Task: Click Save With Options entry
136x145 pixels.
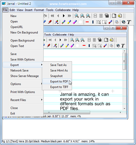Action: (23, 59)
